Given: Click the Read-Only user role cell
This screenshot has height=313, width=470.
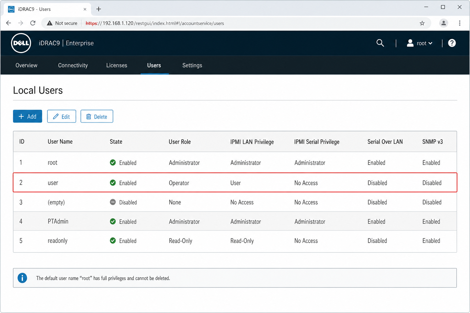Looking at the screenshot, I should tap(181, 241).
